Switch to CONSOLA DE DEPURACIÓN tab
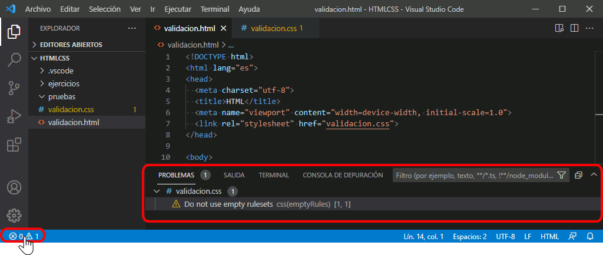 coord(343,175)
